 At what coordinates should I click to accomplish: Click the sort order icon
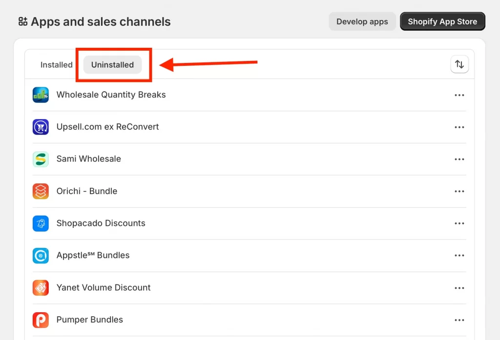pos(459,64)
